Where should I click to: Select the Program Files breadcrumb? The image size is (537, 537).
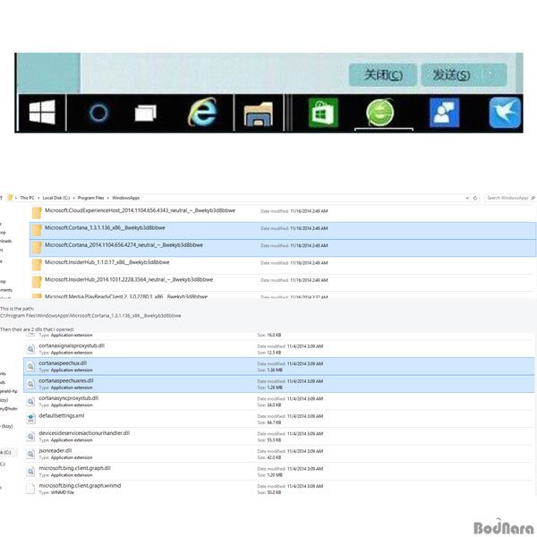click(90, 198)
